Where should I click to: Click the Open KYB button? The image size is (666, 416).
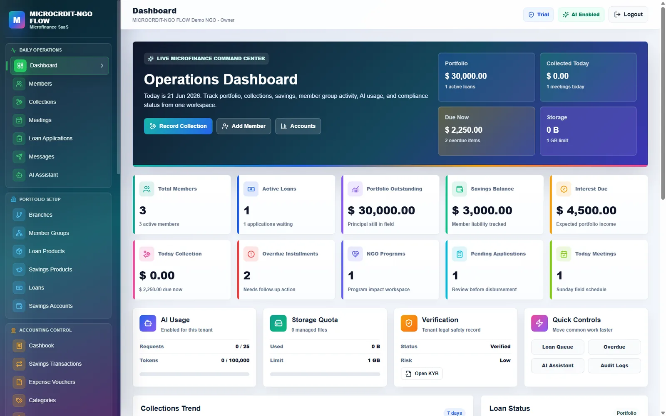tap(422, 374)
